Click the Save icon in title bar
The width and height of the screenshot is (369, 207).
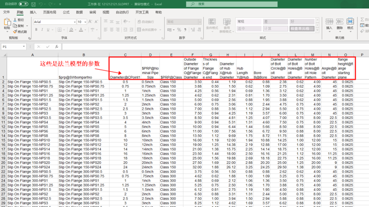[33, 4]
